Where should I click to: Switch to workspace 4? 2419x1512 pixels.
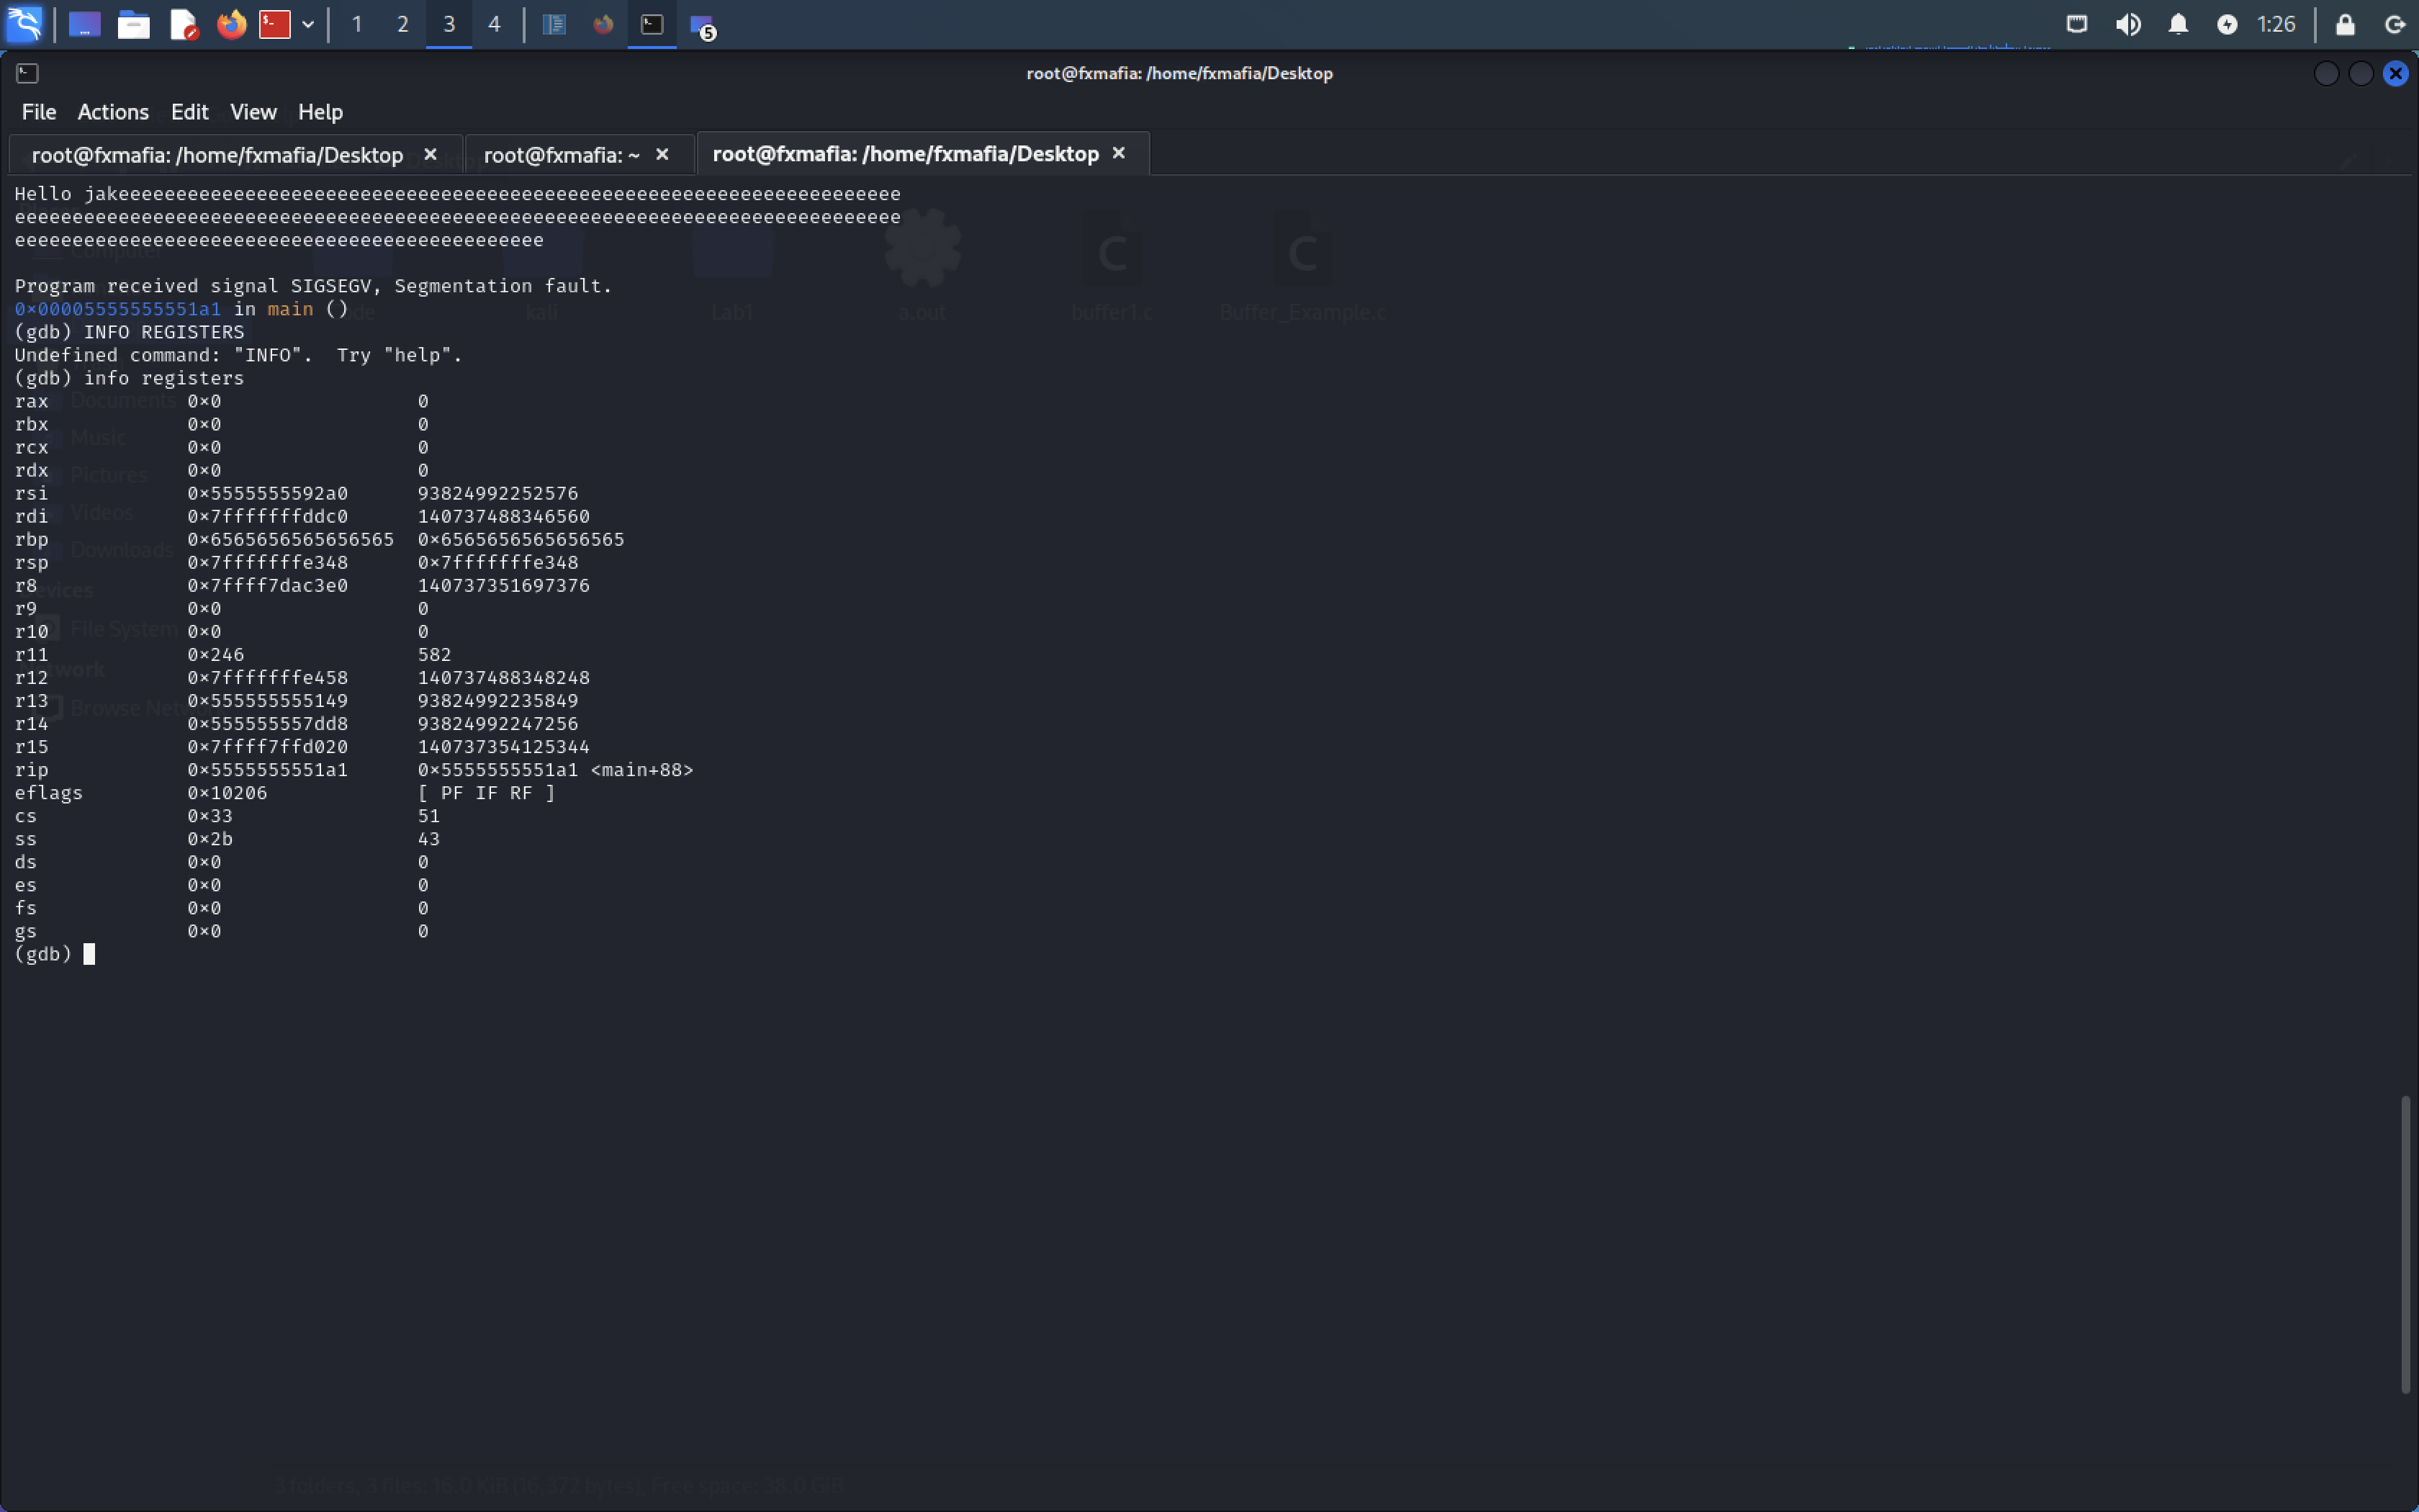coord(494,24)
